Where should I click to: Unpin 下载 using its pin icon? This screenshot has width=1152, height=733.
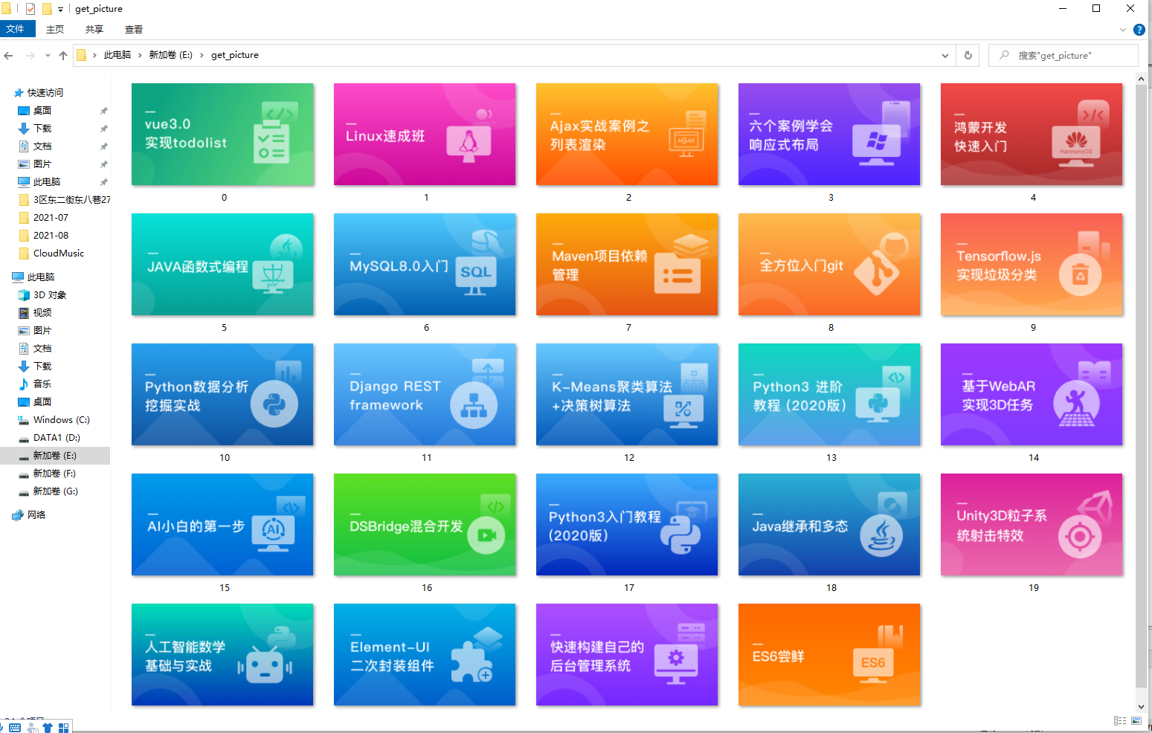pyautogui.click(x=104, y=129)
